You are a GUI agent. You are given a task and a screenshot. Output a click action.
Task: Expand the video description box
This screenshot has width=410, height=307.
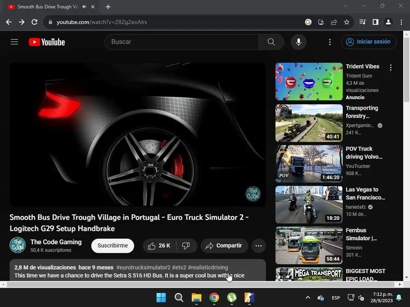(x=138, y=270)
